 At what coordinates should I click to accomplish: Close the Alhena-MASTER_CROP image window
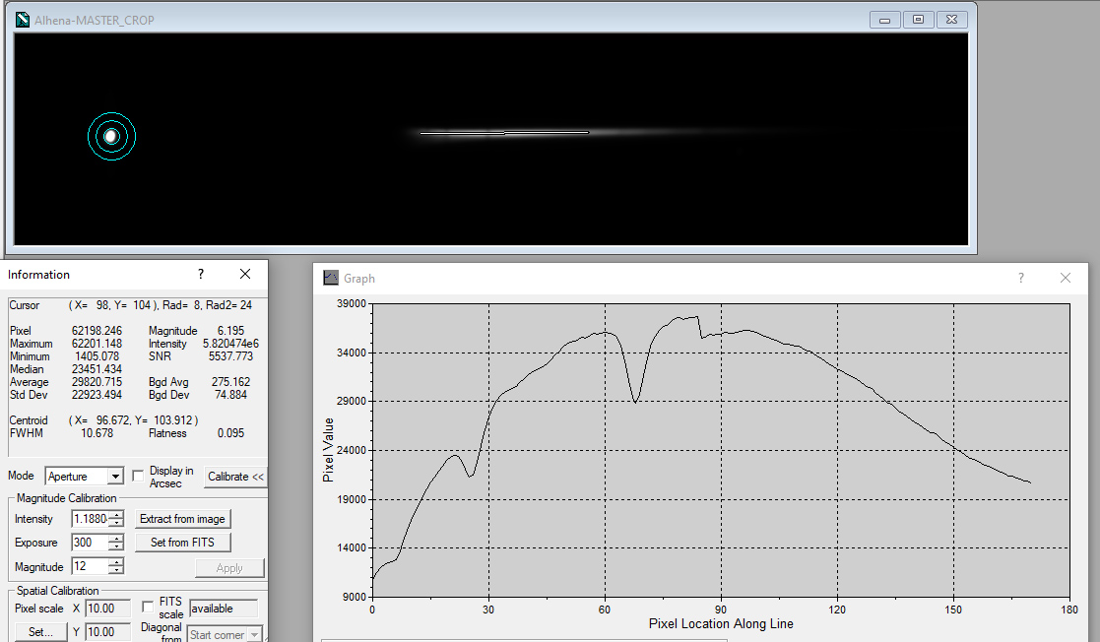point(951,20)
